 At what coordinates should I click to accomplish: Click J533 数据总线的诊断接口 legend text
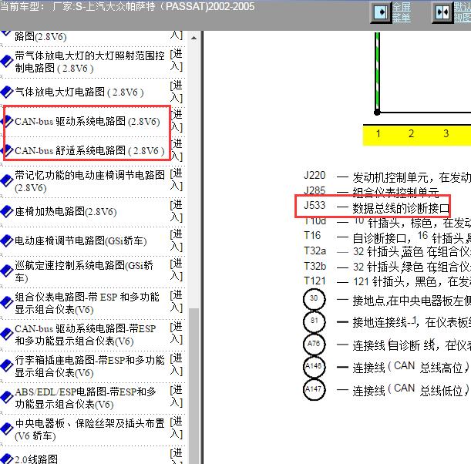[x=377, y=207]
